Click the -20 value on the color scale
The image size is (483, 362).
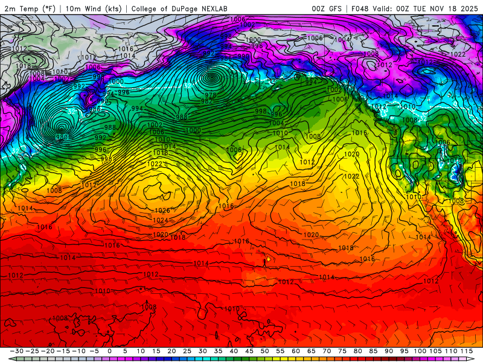coord(48,351)
